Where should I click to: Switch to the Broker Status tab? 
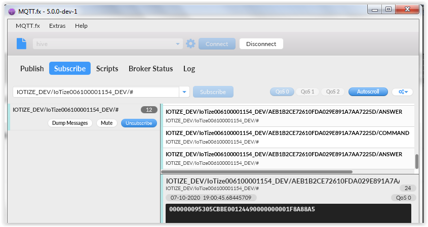[150, 69]
